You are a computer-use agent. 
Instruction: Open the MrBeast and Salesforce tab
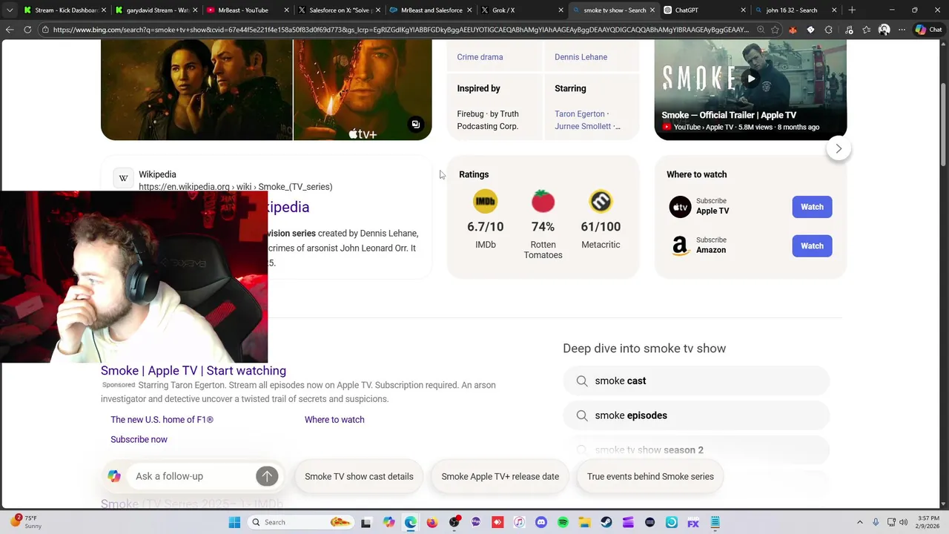click(x=430, y=10)
